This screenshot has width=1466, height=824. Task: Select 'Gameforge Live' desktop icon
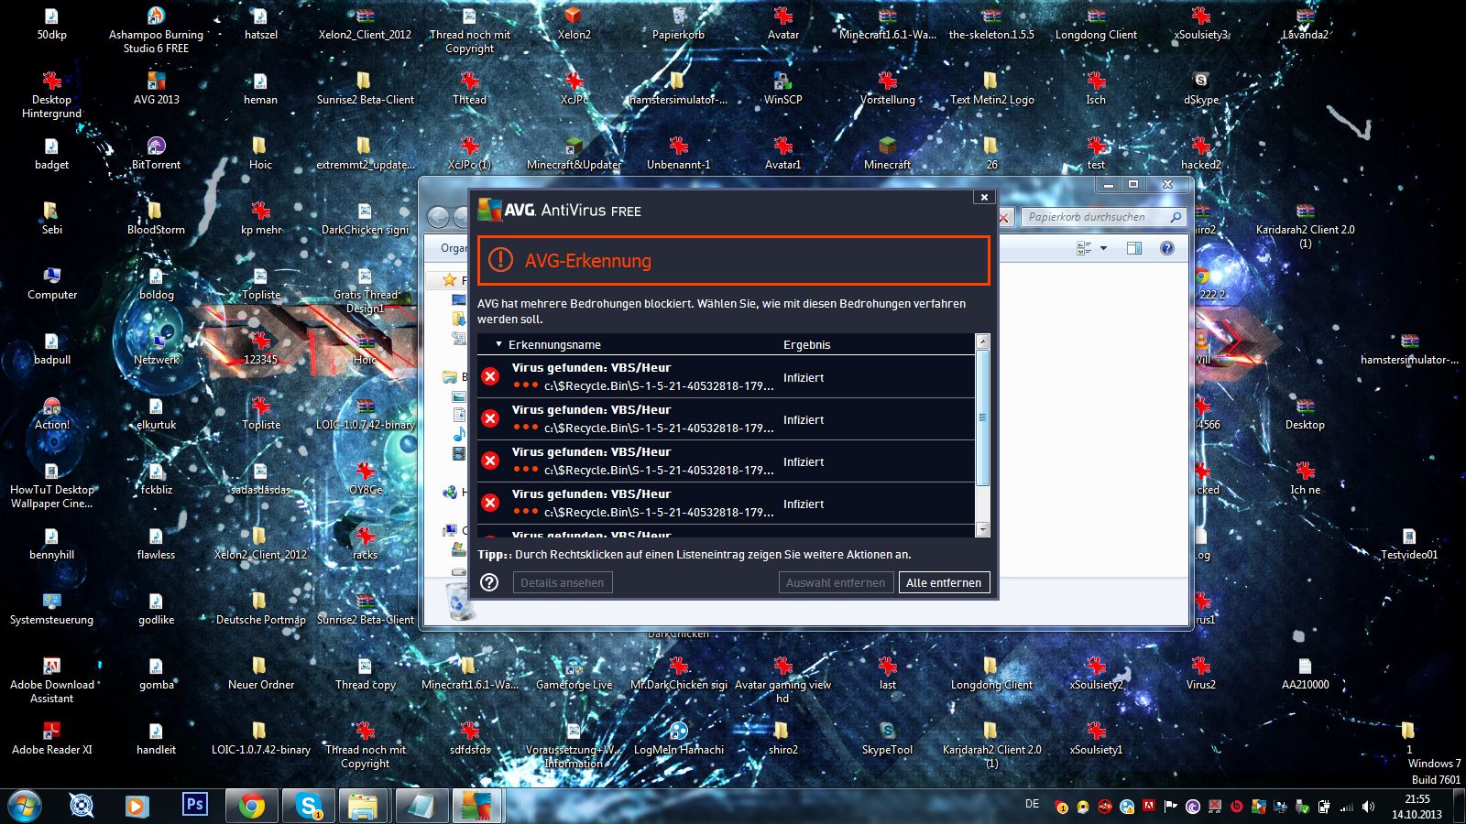[574, 673]
